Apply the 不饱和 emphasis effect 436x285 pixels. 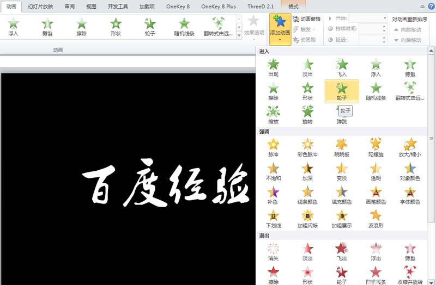coord(274,171)
